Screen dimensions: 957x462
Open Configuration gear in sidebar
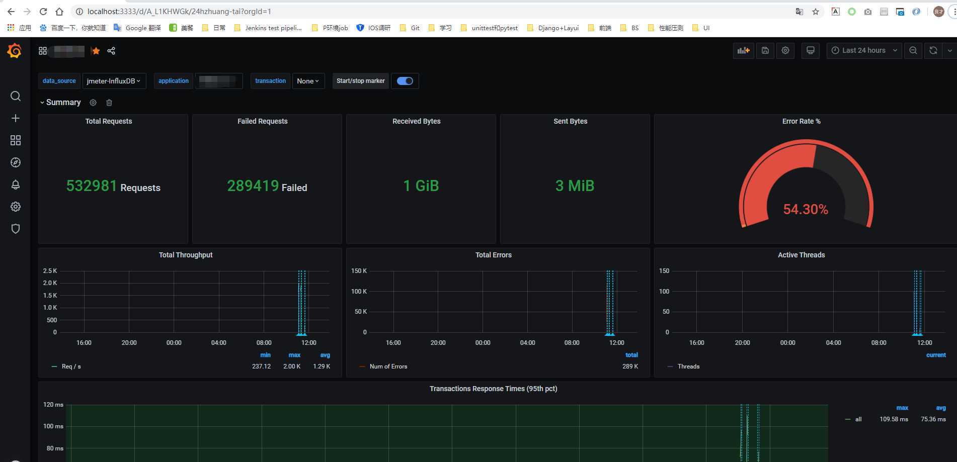[x=16, y=207]
